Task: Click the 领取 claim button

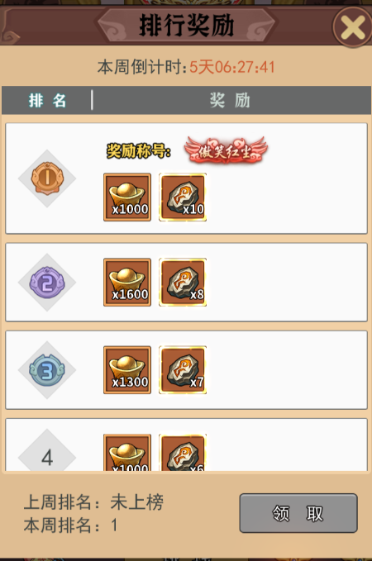Action: 298,513
